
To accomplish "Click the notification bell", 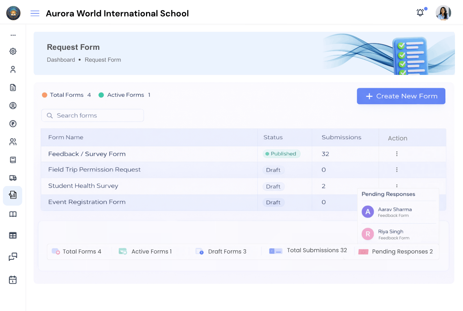I will (x=420, y=13).
